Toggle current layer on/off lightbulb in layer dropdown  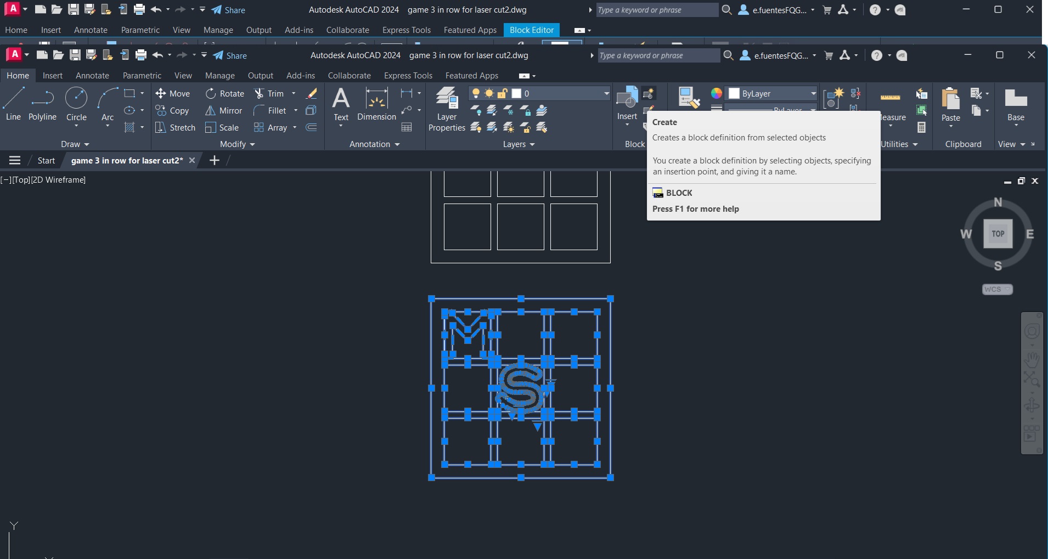(476, 93)
